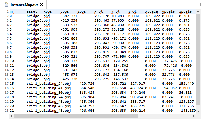Click the 'xscale' header word
This screenshot has width=205, height=119.
click(x=151, y=11)
